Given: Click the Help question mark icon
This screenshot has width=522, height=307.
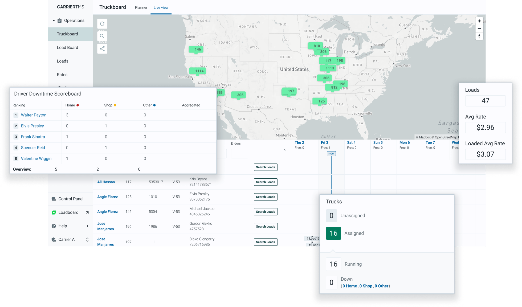Looking at the screenshot, I should tap(54, 226).
